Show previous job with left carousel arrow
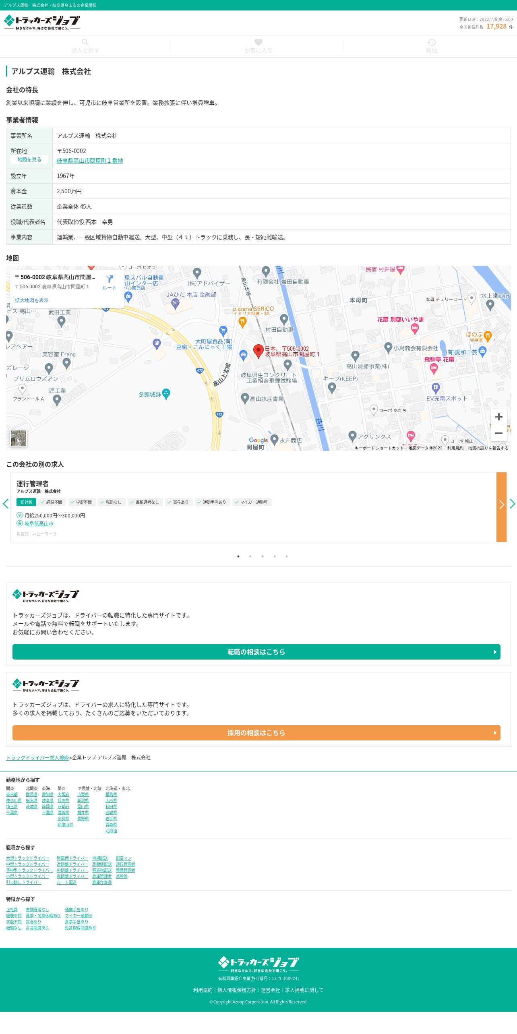The image size is (517, 1034). pyautogui.click(x=6, y=504)
